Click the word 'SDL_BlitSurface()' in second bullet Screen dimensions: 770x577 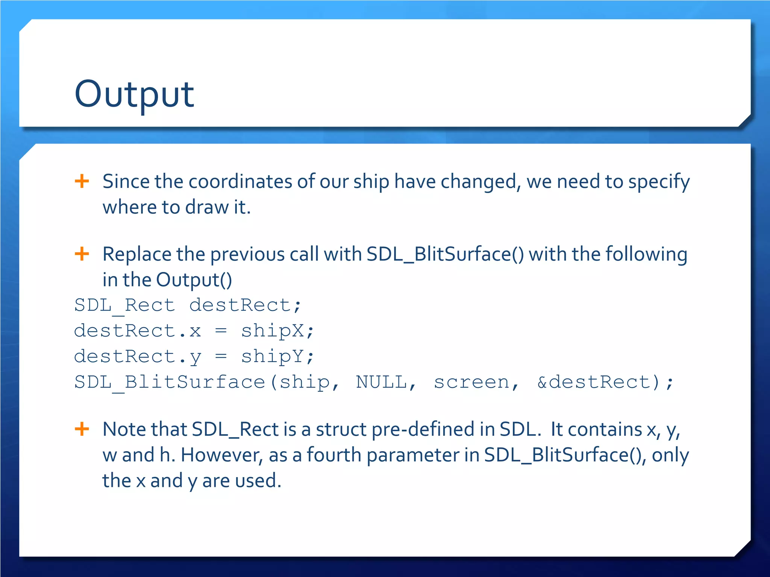[445, 254]
